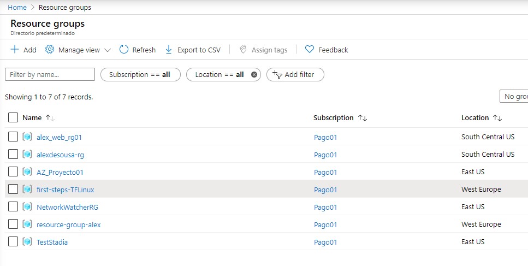The width and height of the screenshot is (528, 266).
Task: Click the Assign tags icon
Action: click(244, 50)
